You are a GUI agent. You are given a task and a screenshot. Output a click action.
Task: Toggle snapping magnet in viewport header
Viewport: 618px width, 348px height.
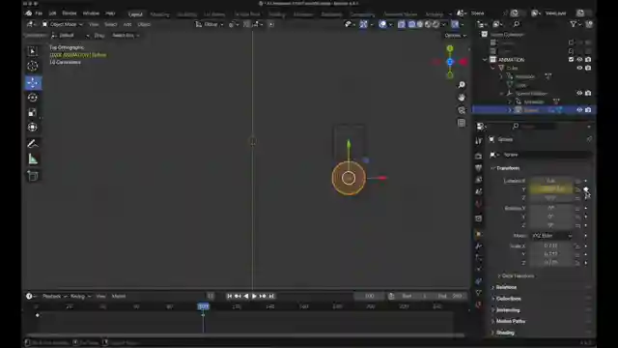(x=246, y=24)
